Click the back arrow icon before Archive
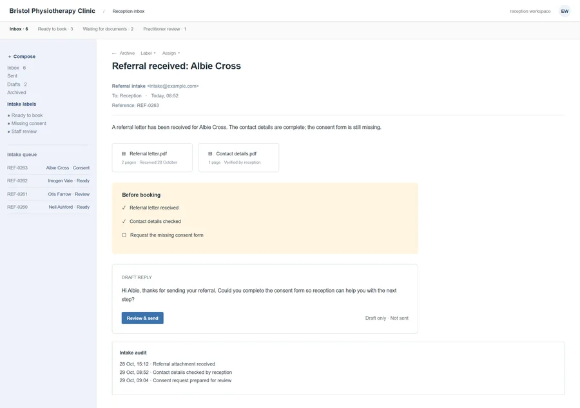Image resolution: width=580 pixels, height=408 pixels. (x=114, y=53)
